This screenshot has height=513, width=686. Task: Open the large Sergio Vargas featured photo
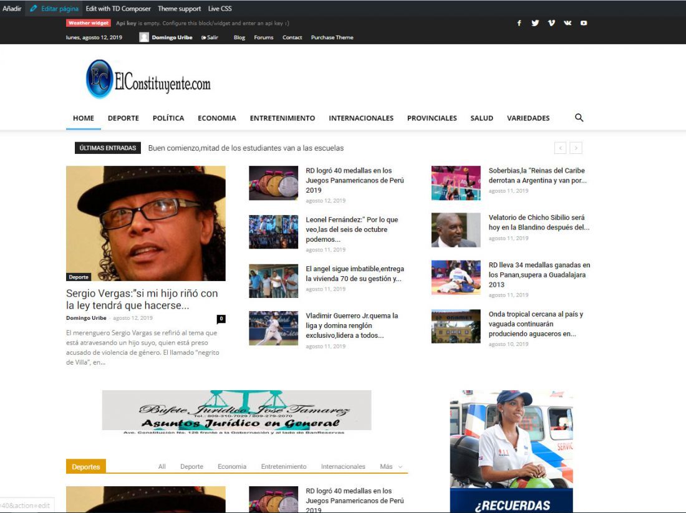[x=146, y=223]
